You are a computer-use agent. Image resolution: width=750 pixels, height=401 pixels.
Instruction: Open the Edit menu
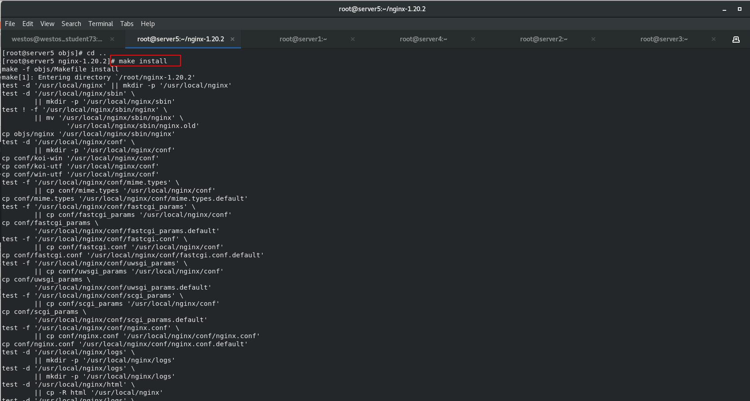[28, 24]
